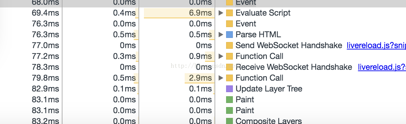Select the Update Layer Tree row

click(x=203, y=89)
